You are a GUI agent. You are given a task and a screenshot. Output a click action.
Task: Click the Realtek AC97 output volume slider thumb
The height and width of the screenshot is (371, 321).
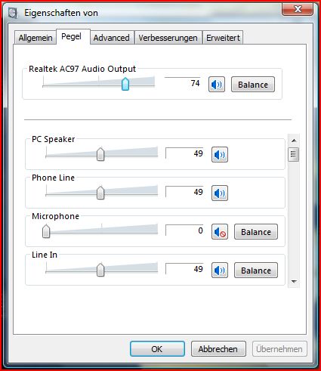click(x=125, y=84)
